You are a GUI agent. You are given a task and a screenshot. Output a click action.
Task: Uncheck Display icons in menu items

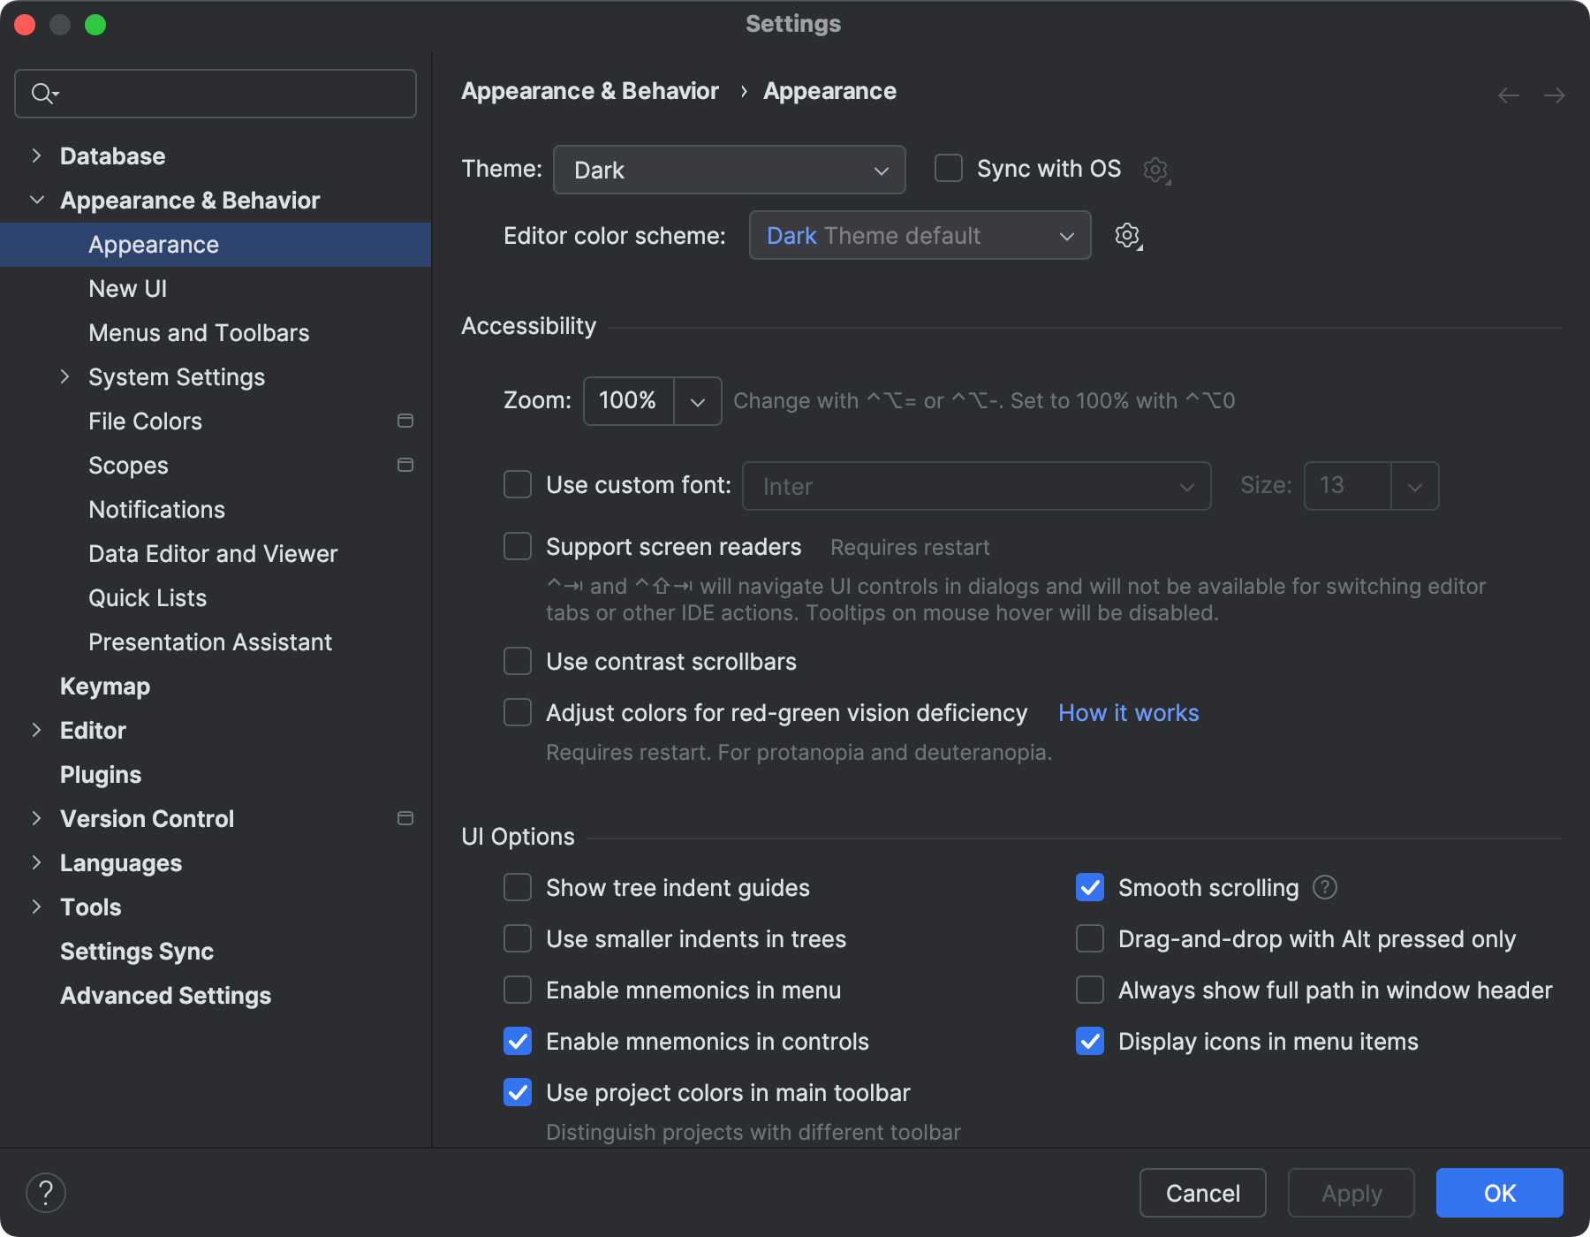(x=1090, y=1041)
